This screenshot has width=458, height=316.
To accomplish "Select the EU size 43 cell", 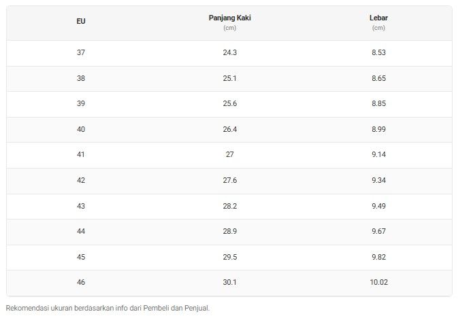I will click(x=81, y=206).
